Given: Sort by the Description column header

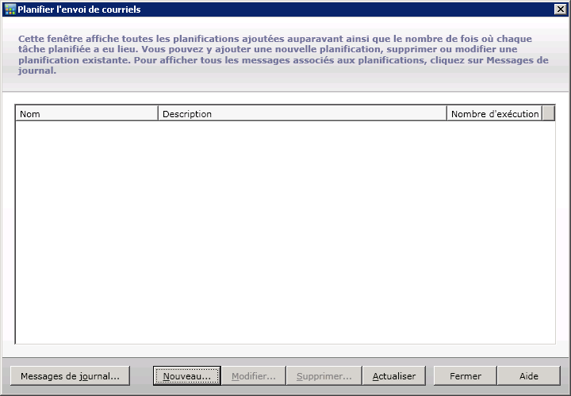Looking at the screenshot, I should tap(302, 114).
